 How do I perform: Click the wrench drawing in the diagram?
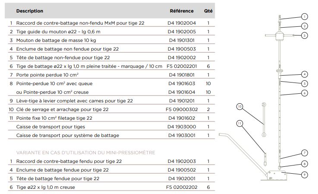(x=263, y=119)
